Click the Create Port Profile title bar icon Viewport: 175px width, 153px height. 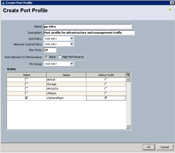(4, 3)
